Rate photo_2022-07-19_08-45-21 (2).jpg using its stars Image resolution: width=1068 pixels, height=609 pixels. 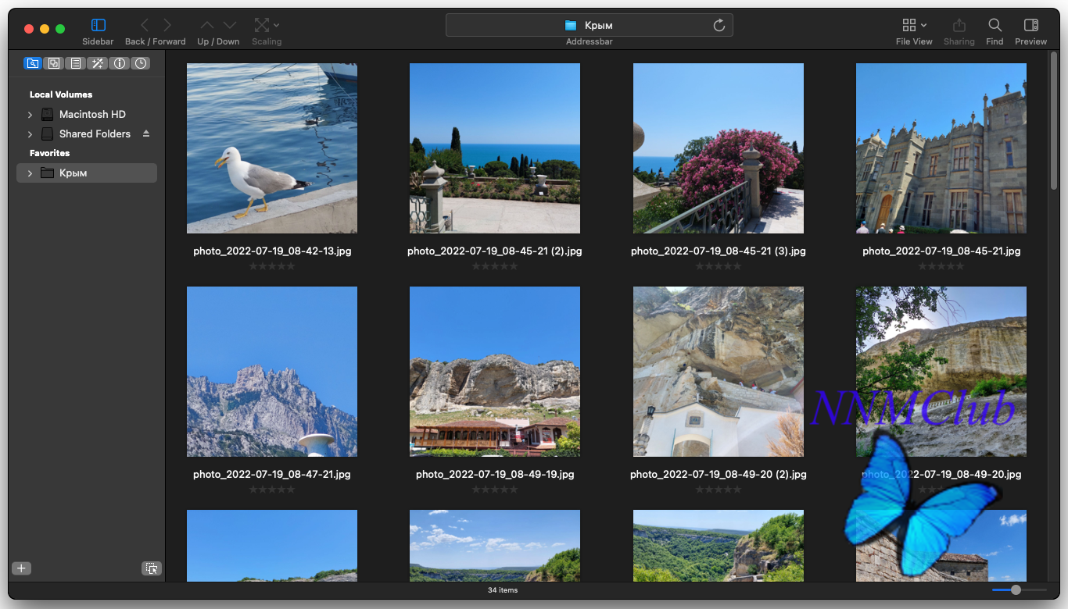click(495, 266)
